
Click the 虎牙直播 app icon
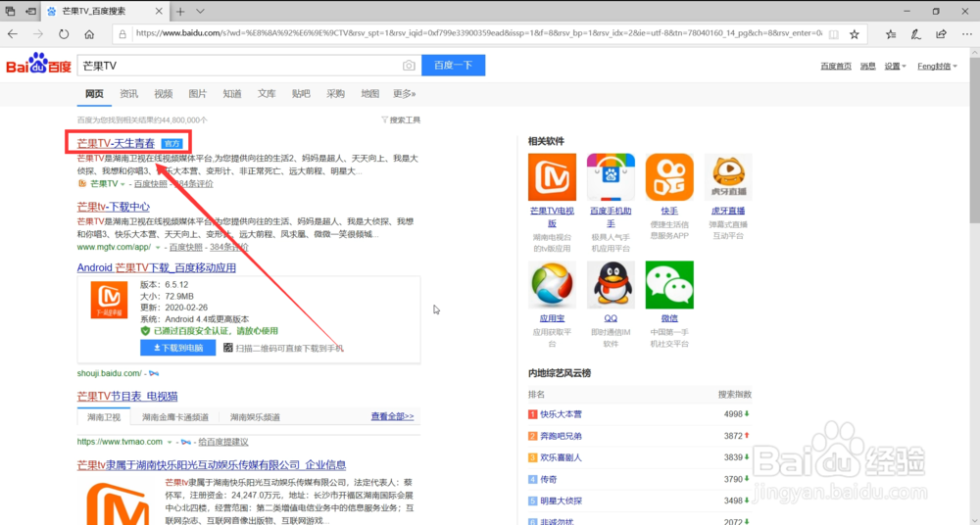pyautogui.click(x=728, y=177)
